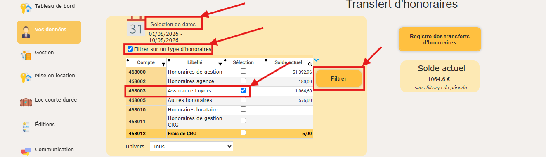Viewport: 546px width, 157px height.
Task: Click the magnifier icon in Solde actuel header
Action: 310,64
